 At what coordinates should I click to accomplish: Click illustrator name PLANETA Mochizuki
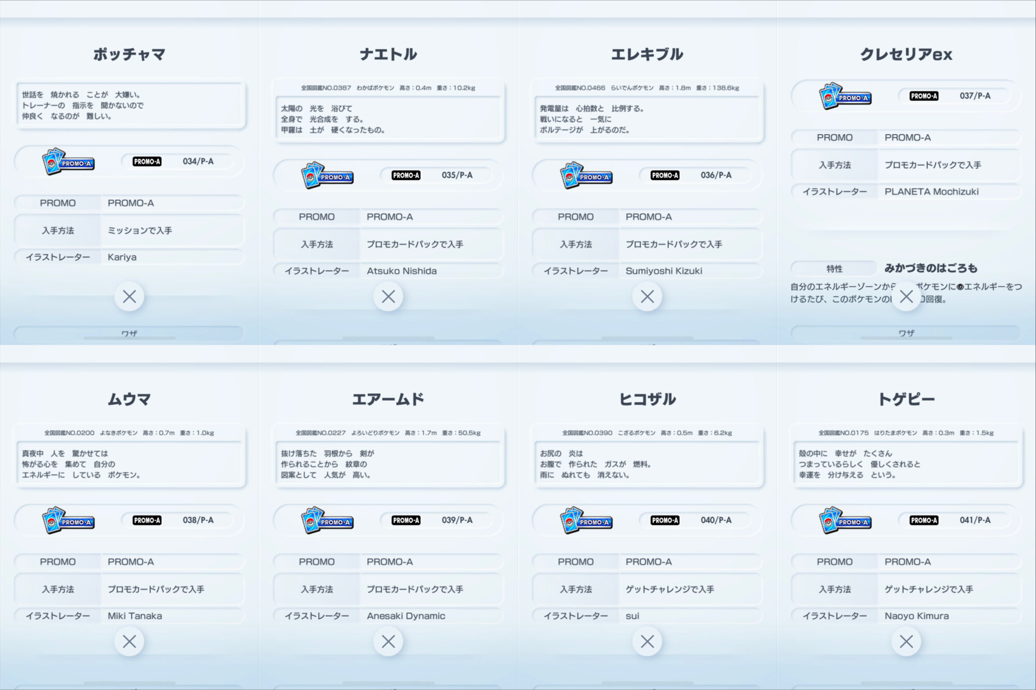931,192
